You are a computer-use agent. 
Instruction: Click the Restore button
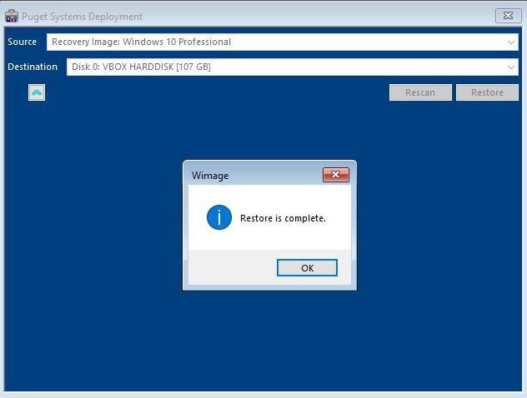[487, 92]
